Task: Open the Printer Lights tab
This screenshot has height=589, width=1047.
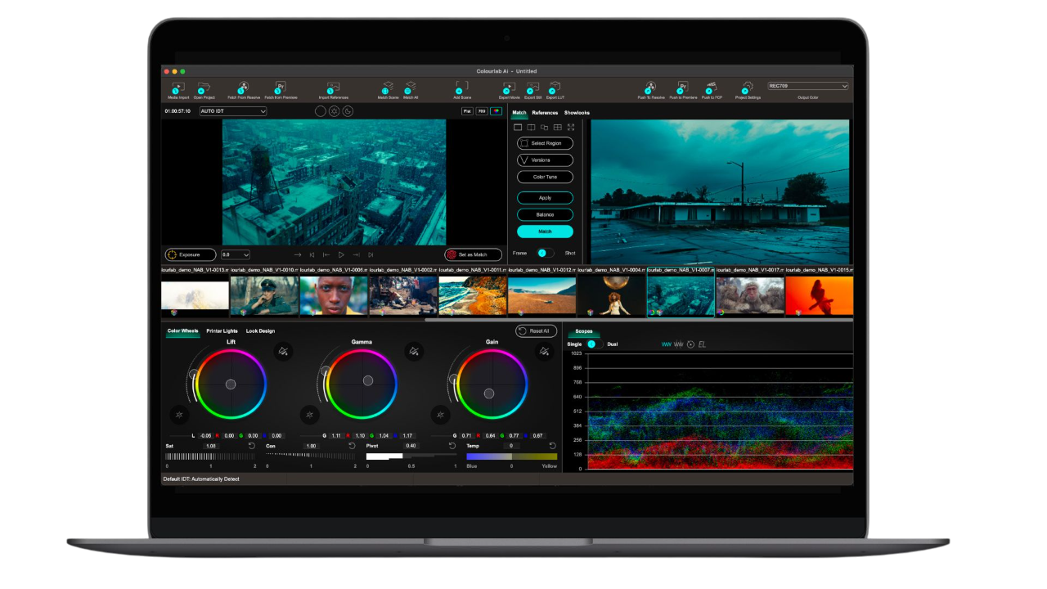Action: (x=222, y=331)
